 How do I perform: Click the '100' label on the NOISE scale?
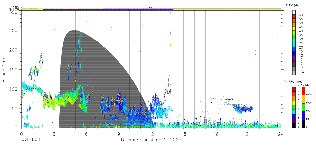308,111
